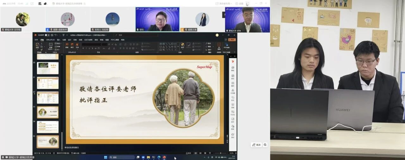
Task: Click the 共享 share button in PowerPoint
Action: click(233, 40)
